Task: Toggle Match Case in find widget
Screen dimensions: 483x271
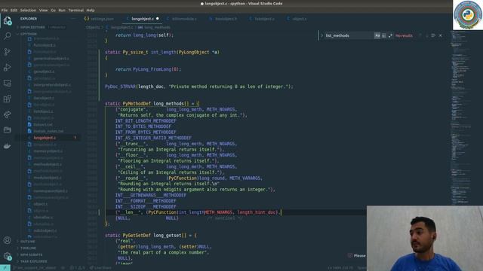Action: point(377,35)
